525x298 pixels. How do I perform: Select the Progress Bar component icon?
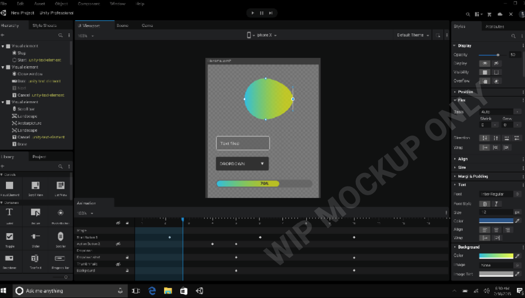coord(60,259)
